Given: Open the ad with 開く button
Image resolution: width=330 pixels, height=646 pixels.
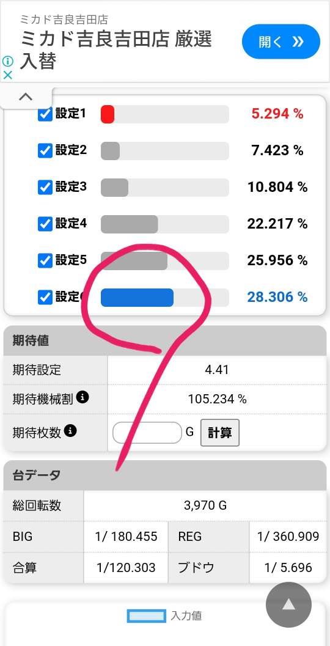Looking at the screenshot, I should tap(281, 42).
